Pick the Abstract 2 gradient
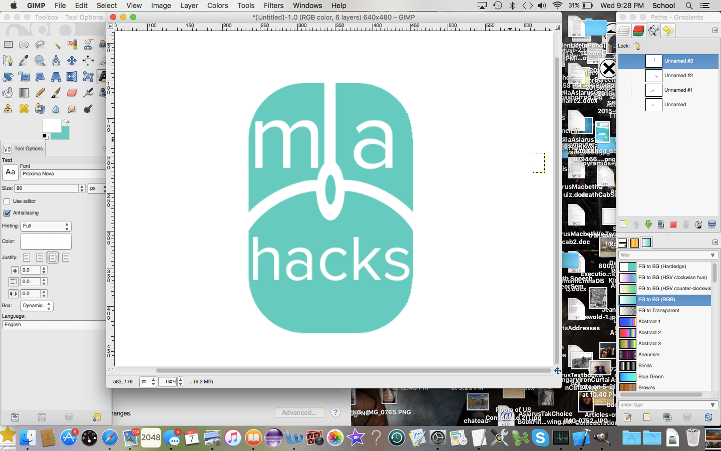 tap(665, 333)
